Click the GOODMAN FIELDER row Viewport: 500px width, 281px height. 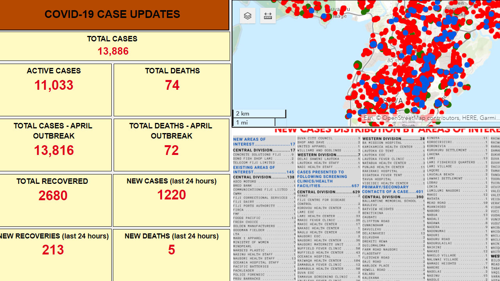(x=264, y=230)
